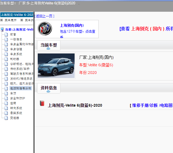173x153 pixels.
Task: Open 座椅 tree item
Action: [x=13, y=103]
